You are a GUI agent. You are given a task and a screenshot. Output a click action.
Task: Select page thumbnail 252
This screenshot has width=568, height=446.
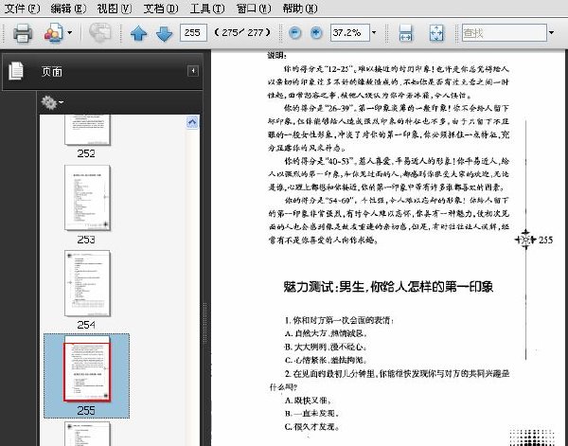[87, 130]
